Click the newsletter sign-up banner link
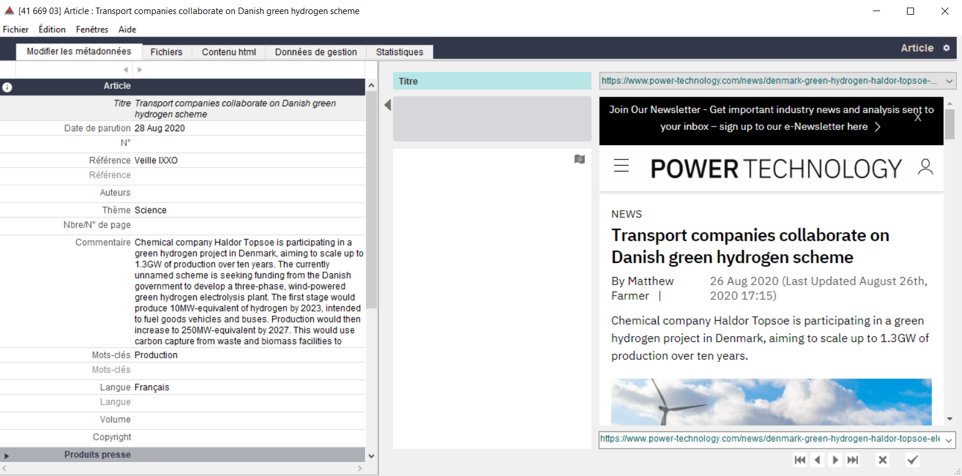Screen dimensions: 962x476 (771, 118)
